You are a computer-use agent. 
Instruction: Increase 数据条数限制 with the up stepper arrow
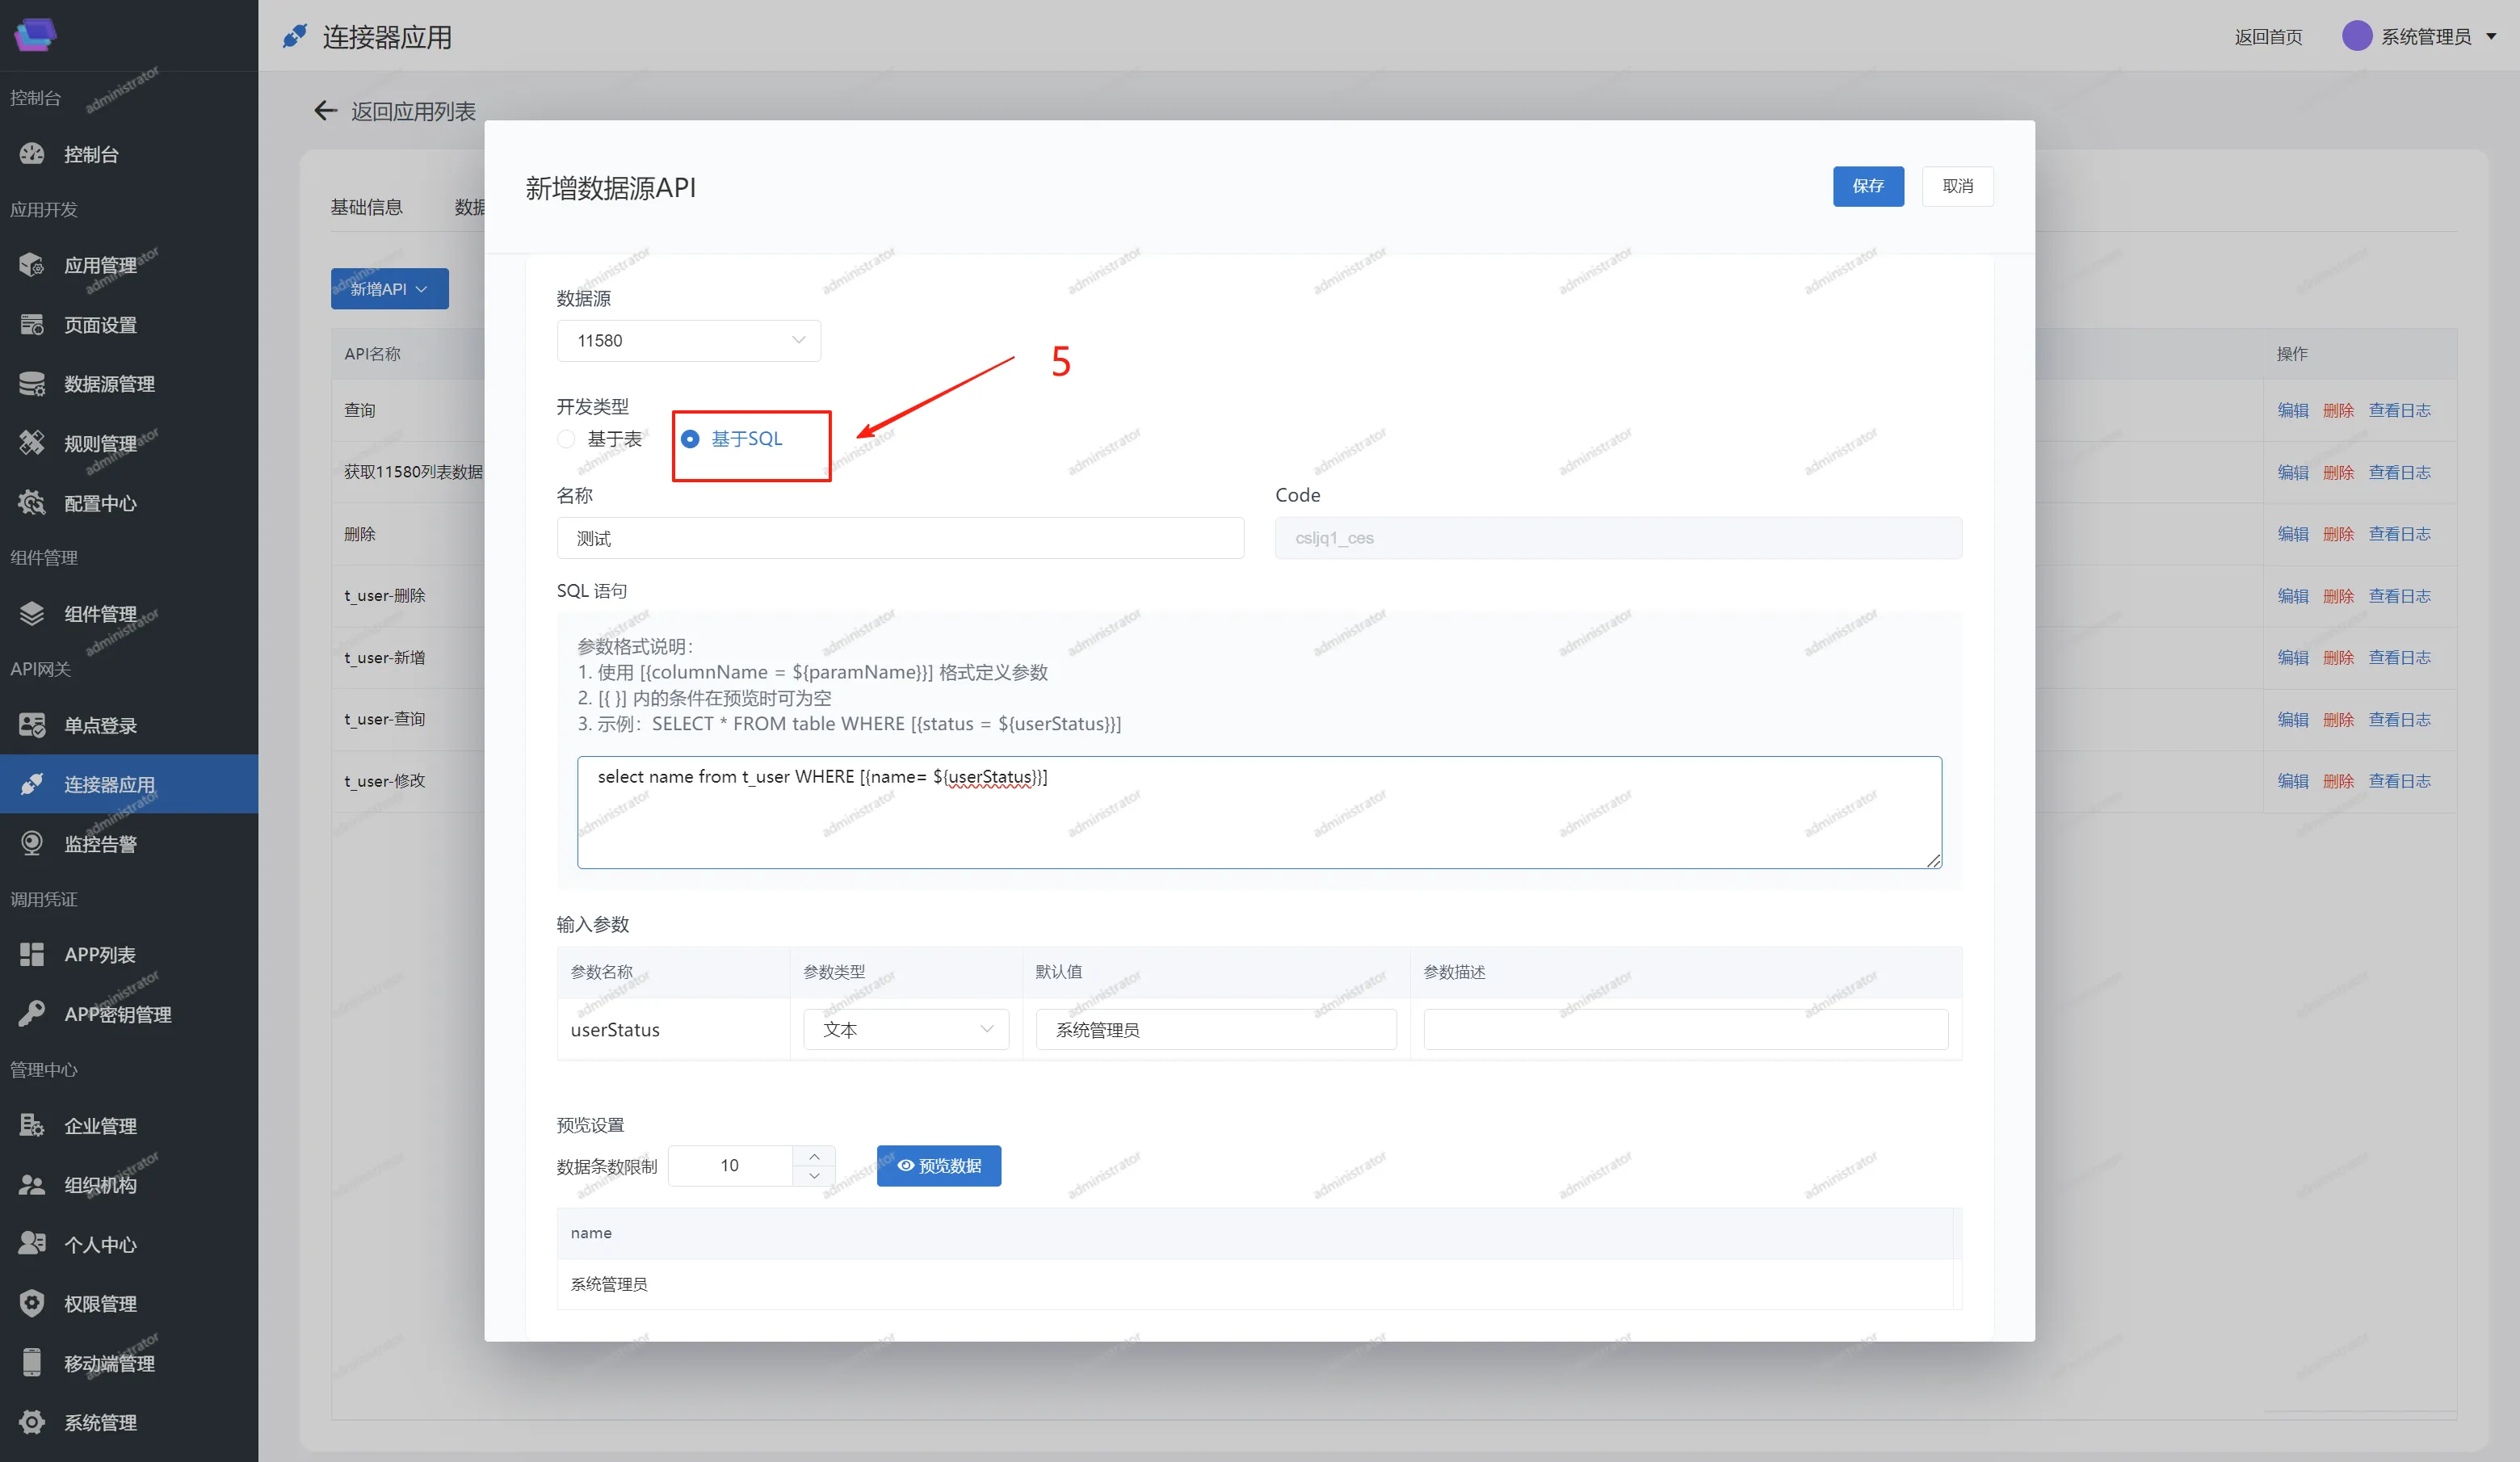click(x=814, y=1156)
